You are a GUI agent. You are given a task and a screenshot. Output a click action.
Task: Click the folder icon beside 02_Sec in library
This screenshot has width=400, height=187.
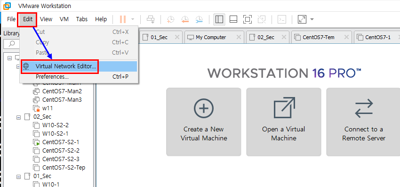tap(27, 117)
